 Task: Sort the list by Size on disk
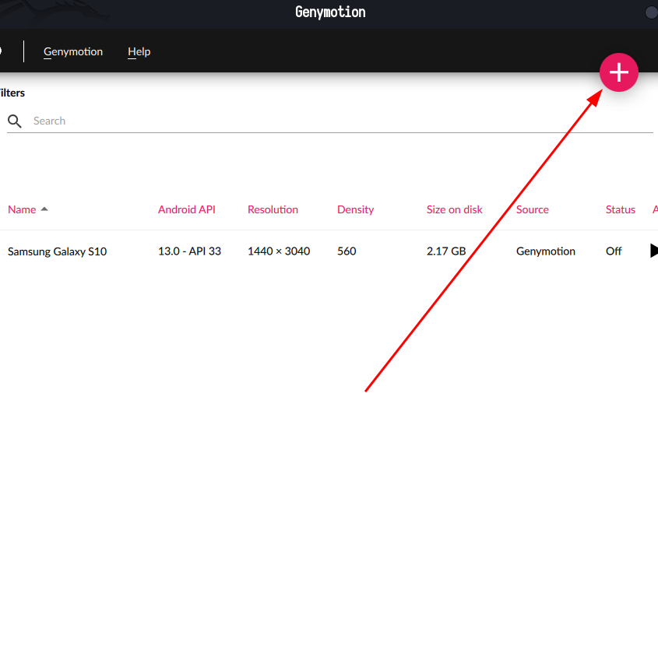pos(454,209)
